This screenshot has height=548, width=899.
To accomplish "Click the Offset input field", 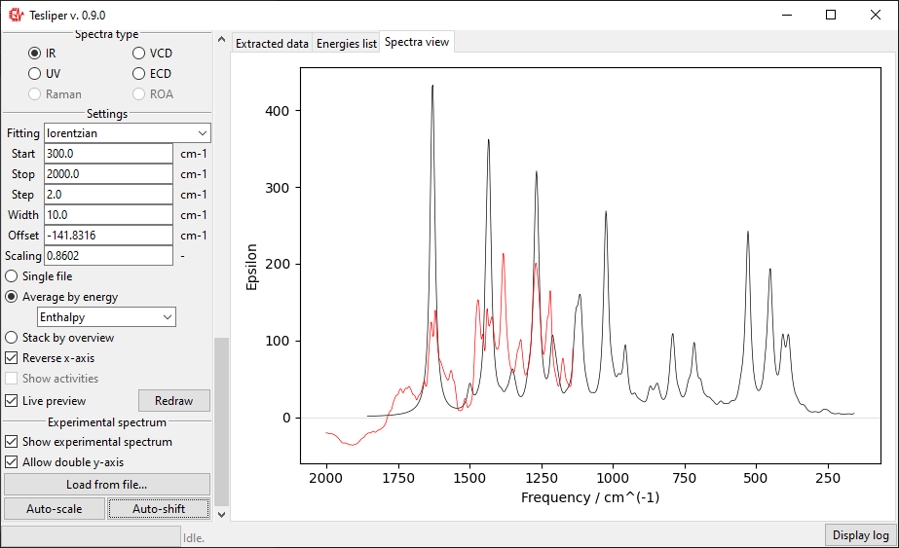I will click(x=108, y=235).
